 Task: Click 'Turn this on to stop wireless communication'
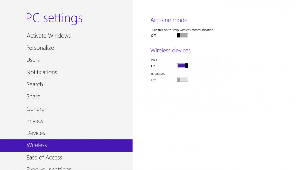[182, 30]
